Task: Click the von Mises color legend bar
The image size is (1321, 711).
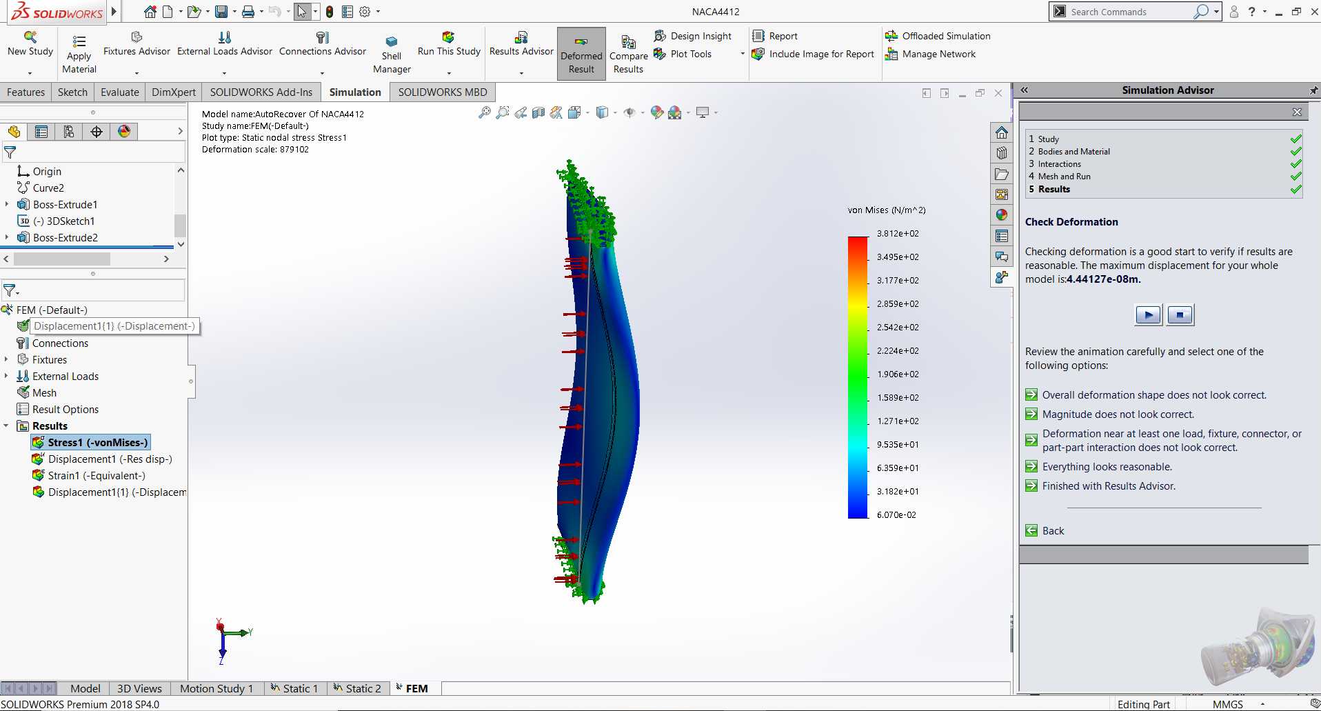Action: [x=858, y=377]
